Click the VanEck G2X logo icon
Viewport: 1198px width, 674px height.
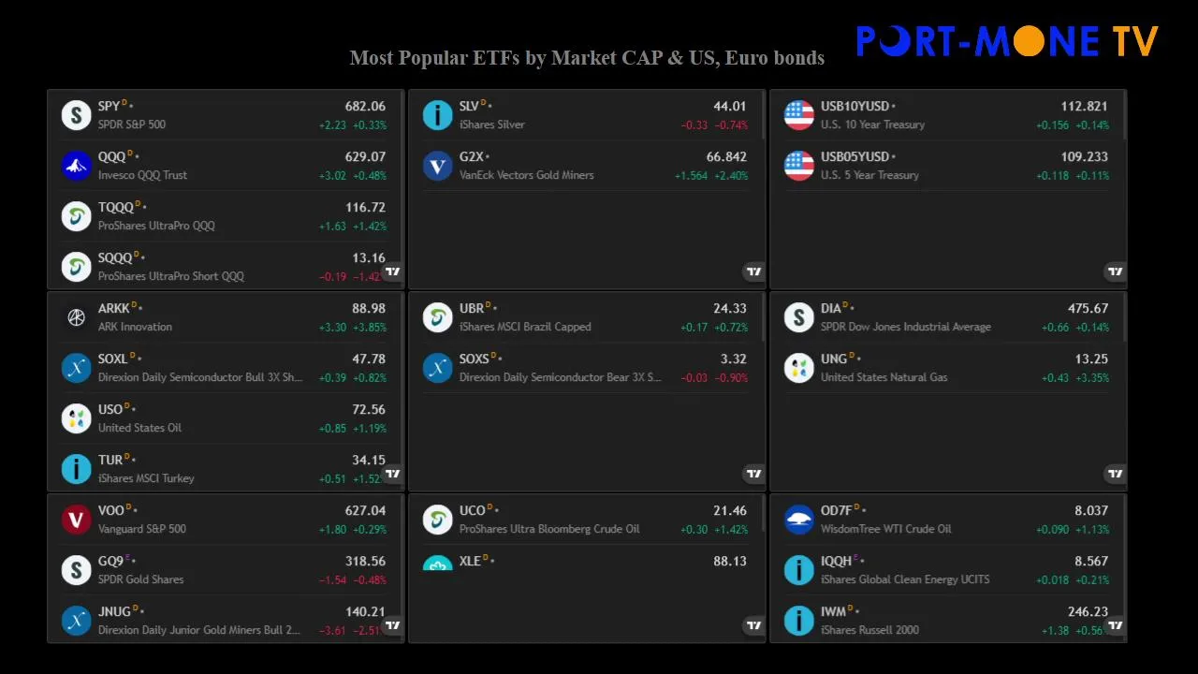(x=437, y=166)
